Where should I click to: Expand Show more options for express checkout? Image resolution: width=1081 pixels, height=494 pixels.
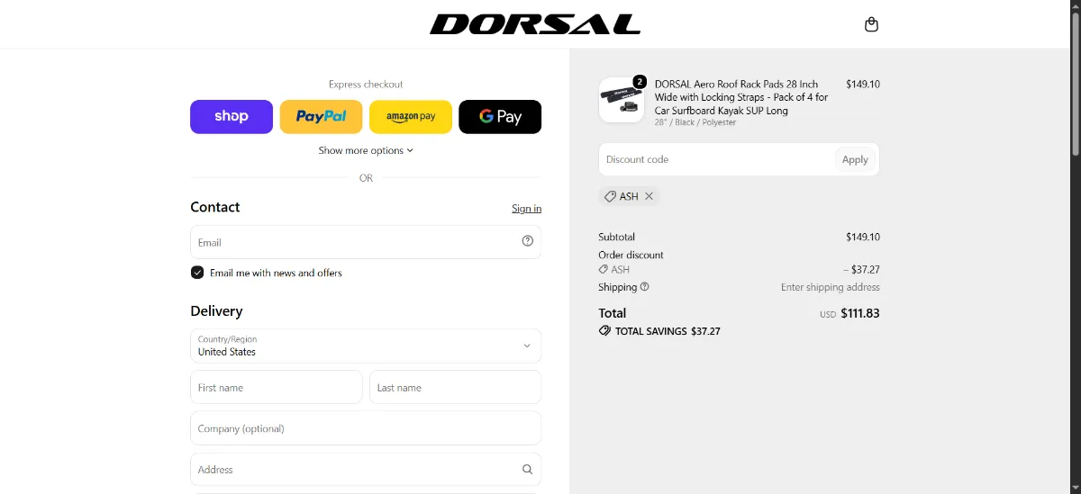(x=366, y=150)
